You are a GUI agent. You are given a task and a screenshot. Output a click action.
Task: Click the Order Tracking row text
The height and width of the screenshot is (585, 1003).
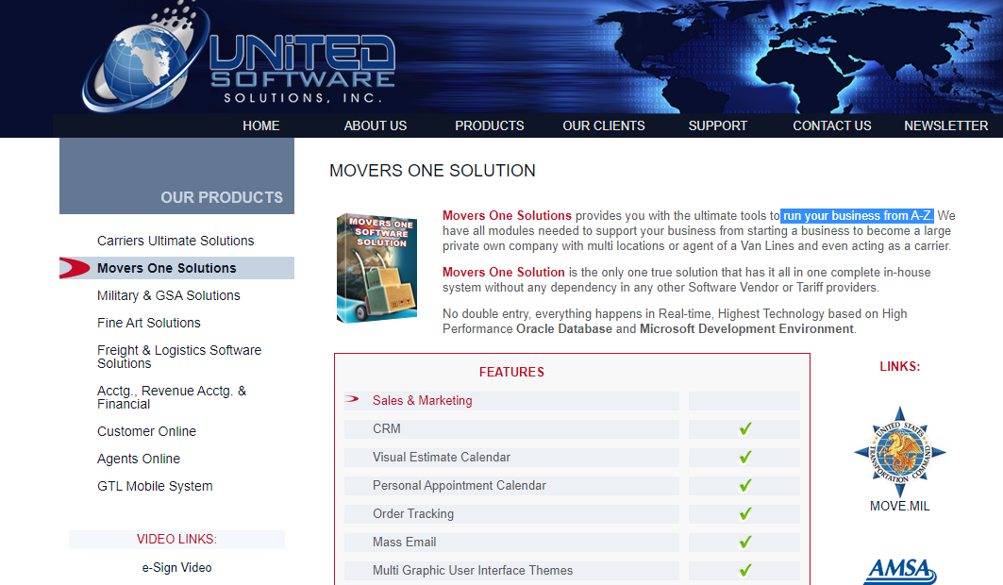click(413, 513)
